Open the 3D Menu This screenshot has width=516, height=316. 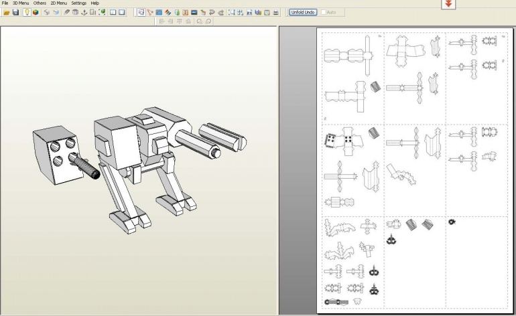[x=21, y=3]
